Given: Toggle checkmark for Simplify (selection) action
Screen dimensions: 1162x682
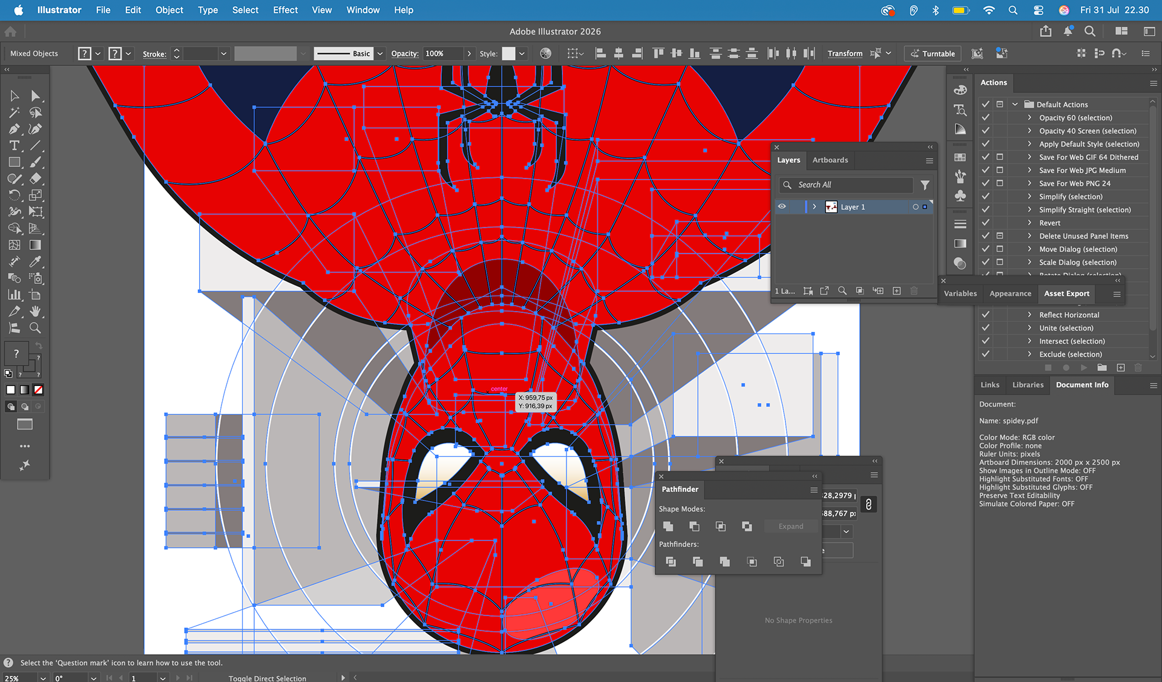Looking at the screenshot, I should tap(986, 197).
